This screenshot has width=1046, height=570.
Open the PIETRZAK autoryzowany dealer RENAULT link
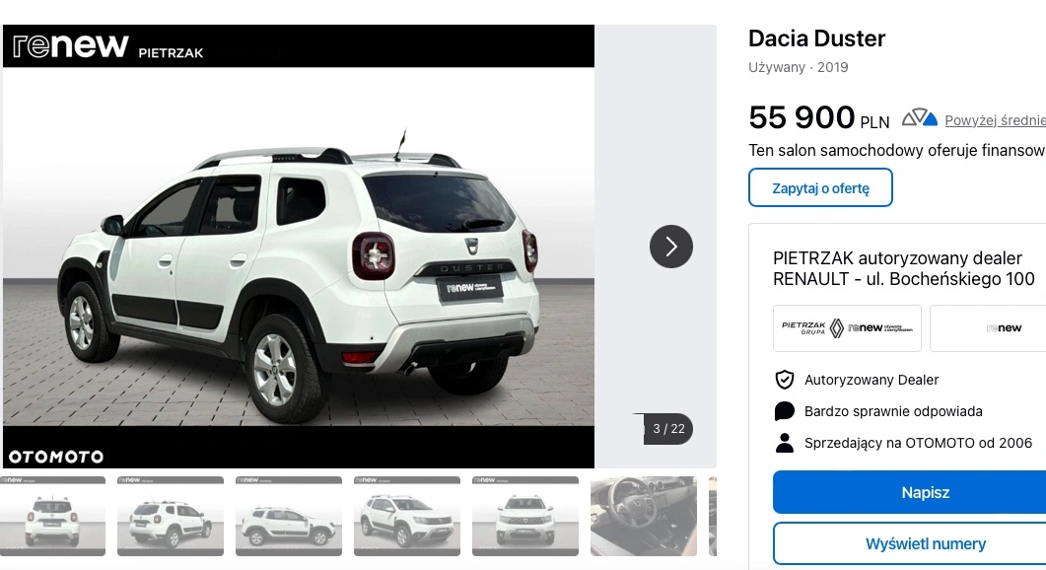[x=904, y=268]
